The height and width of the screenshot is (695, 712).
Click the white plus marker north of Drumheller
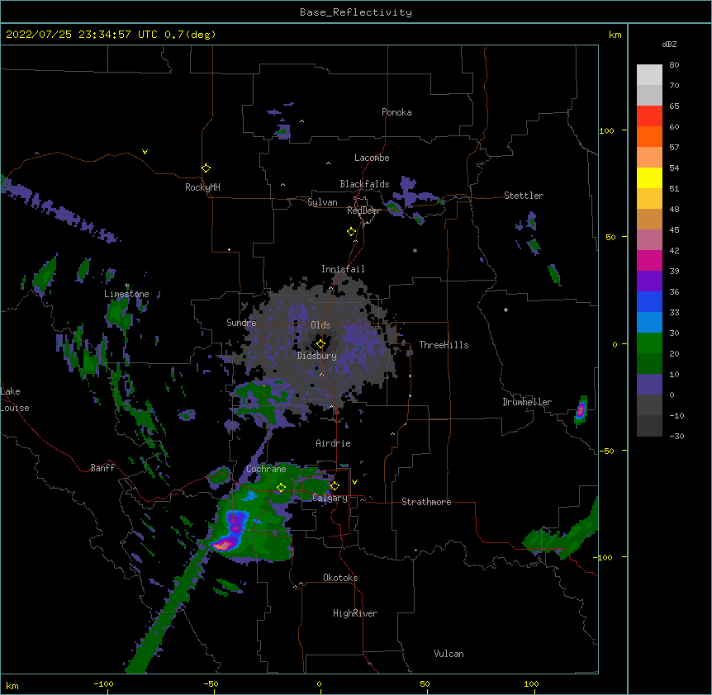(x=506, y=310)
